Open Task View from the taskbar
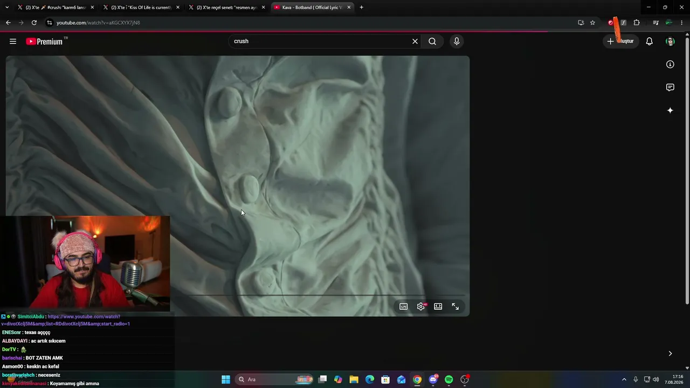Viewport: 690px width, 388px height. click(x=322, y=379)
